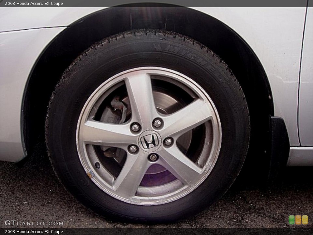313x235 pixels.
Task: Click the Honda logo center cap
Action: coord(150,141)
